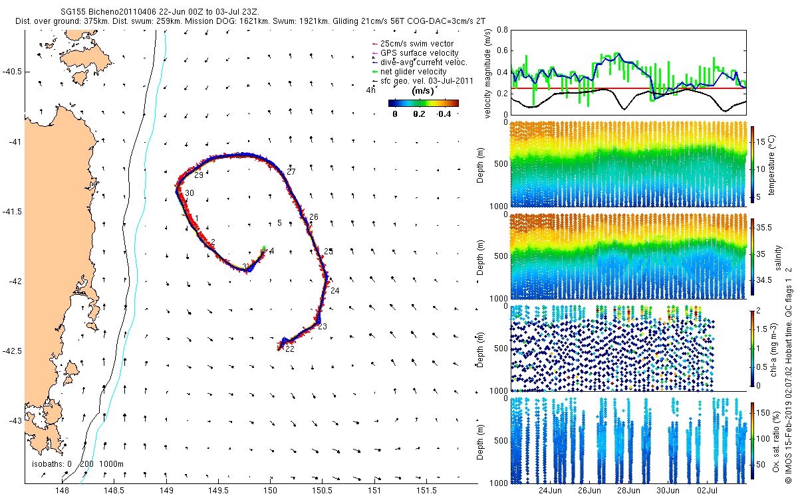This screenshot has height=498, width=798.
Task: Click track day marker '30' on the map track
Action: [190, 193]
